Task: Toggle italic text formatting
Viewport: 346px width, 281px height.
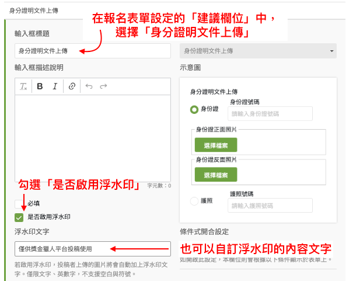Action: (55, 86)
